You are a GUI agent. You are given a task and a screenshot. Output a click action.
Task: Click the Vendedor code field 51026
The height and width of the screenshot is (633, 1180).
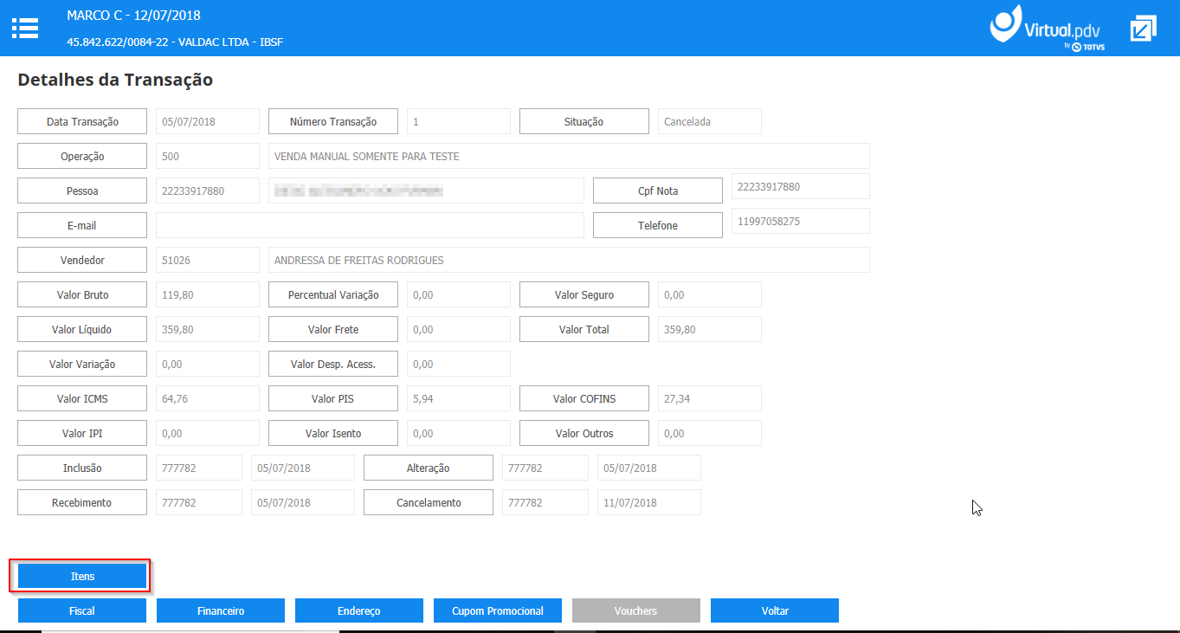click(x=208, y=260)
